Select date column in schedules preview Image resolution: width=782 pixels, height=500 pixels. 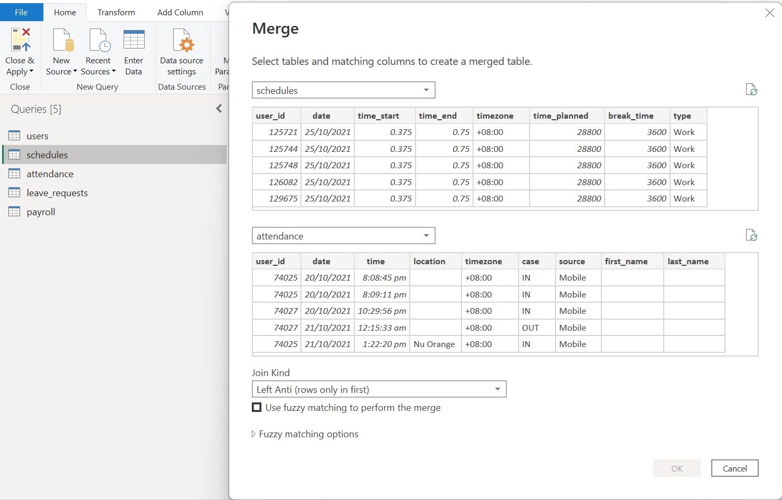pos(327,116)
